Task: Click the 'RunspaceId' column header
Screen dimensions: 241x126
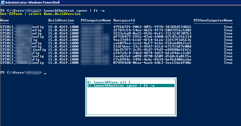Action: 124,20
